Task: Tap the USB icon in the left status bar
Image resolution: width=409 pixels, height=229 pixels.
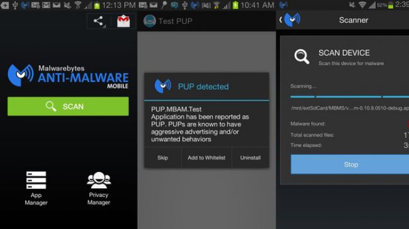Action: click(15, 5)
